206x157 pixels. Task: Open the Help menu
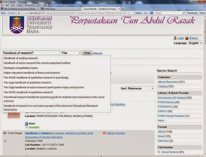click(x=45, y=5)
